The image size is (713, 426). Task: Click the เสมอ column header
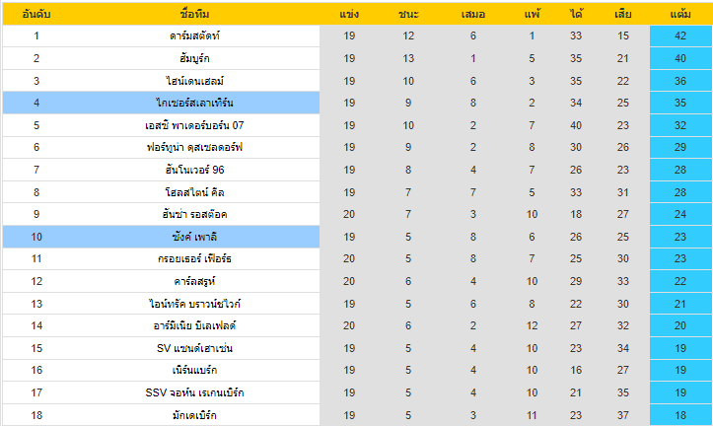click(473, 15)
